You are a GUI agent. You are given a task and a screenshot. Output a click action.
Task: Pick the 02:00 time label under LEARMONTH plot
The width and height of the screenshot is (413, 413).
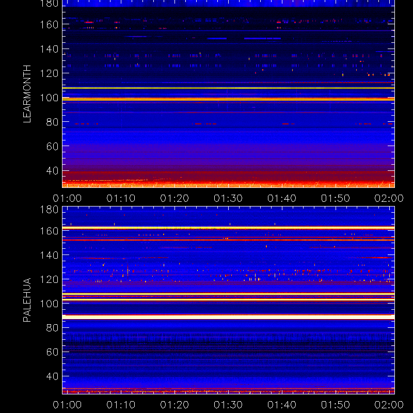(389, 198)
